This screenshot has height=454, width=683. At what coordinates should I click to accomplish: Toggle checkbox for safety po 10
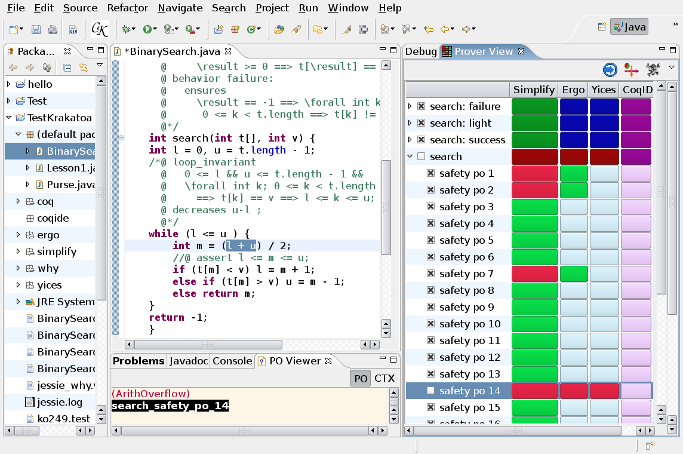point(431,324)
